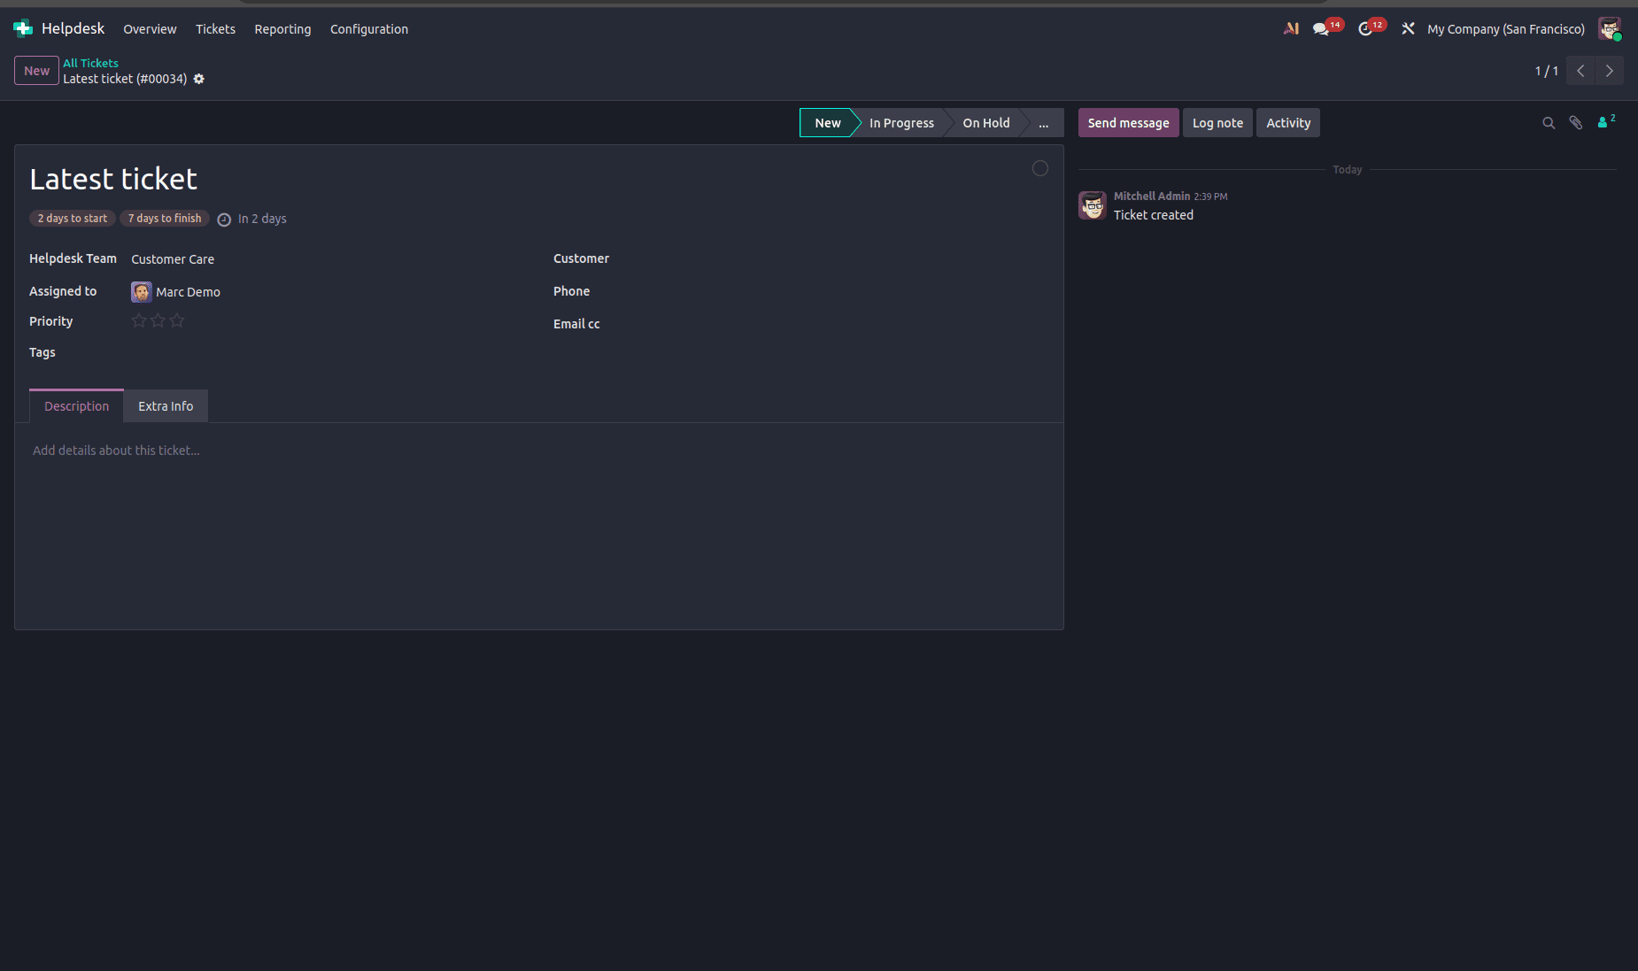Viewport: 1638px width, 971px height.
Task: Open the Configuration menu
Action: pos(369,29)
